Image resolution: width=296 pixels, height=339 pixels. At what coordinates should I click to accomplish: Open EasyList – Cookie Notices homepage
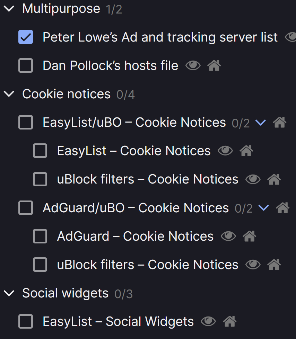246,150
